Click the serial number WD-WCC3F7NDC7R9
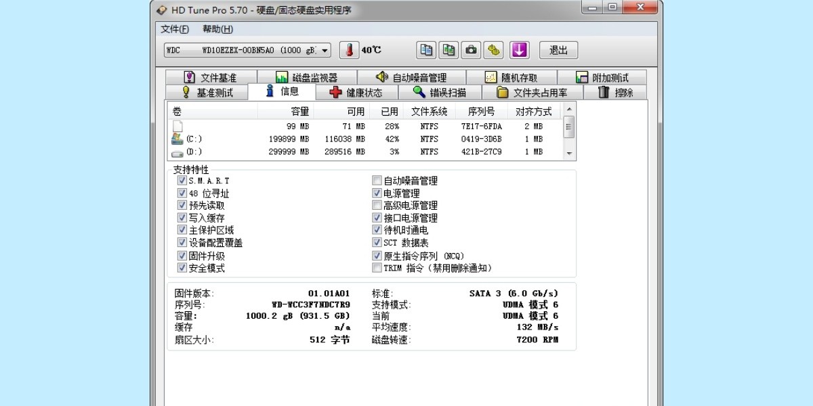This screenshot has height=406, width=813. point(311,304)
